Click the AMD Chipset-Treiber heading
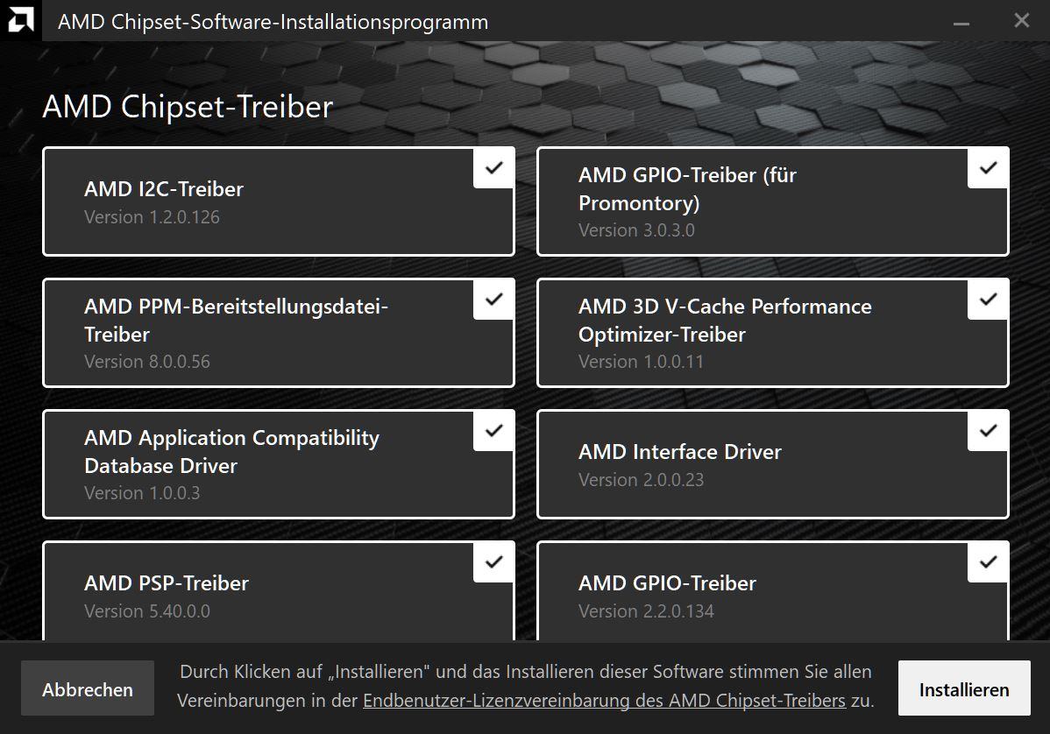Screen dimensions: 1050x734 pyautogui.click(x=188, y=107)
